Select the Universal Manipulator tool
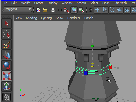Viewport: 136px width, 102px height. [7, 86]
